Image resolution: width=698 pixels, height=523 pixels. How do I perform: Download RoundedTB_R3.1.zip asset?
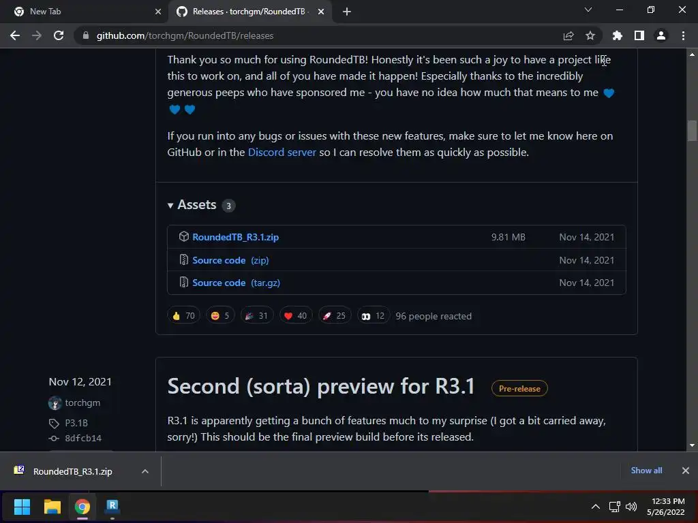235,237
